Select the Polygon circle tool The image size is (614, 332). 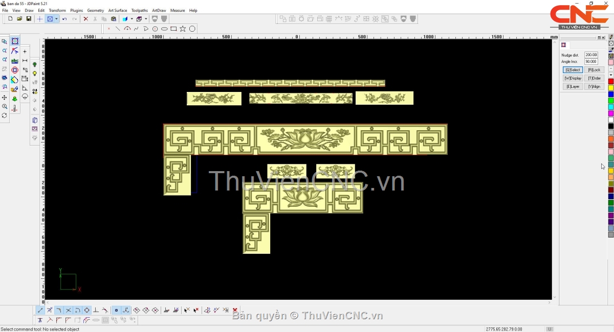tap(192, 29)
